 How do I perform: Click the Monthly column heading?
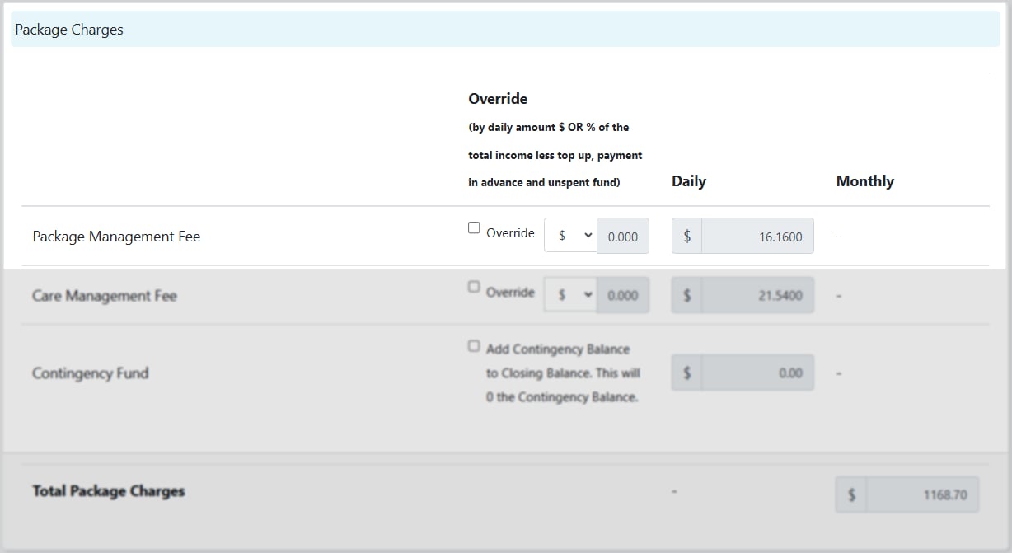(865, 181)
